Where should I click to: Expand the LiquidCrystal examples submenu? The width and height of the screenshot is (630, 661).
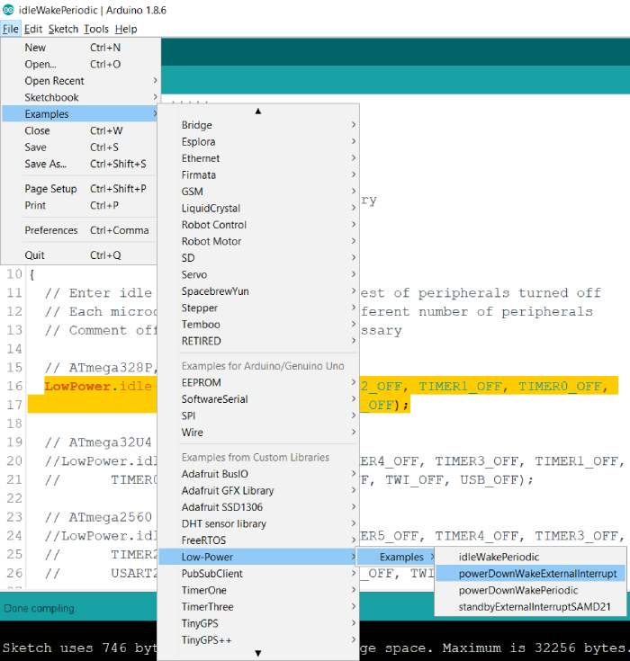click(258, 209)
